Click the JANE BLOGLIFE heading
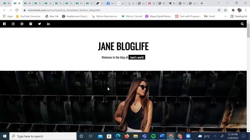 [x=123, y=46]
